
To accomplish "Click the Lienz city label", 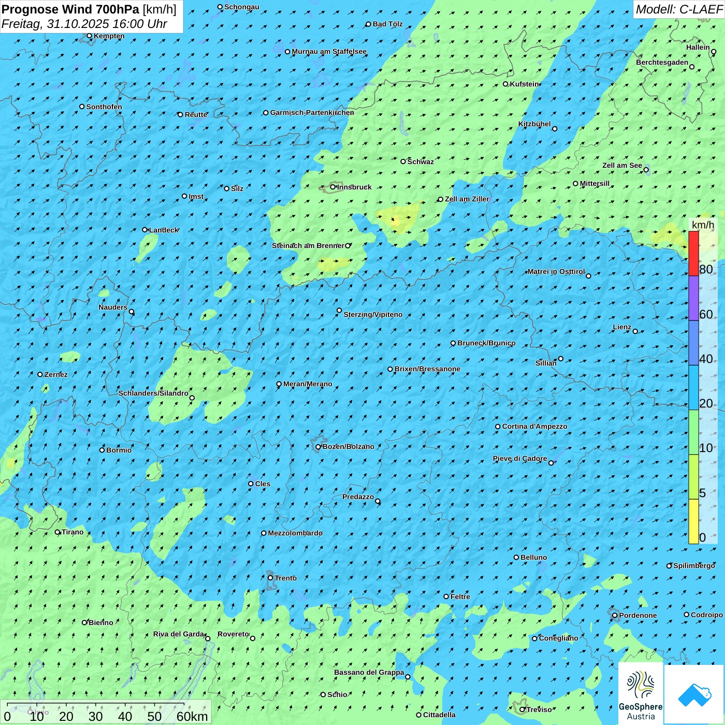I will click(622, 327).
